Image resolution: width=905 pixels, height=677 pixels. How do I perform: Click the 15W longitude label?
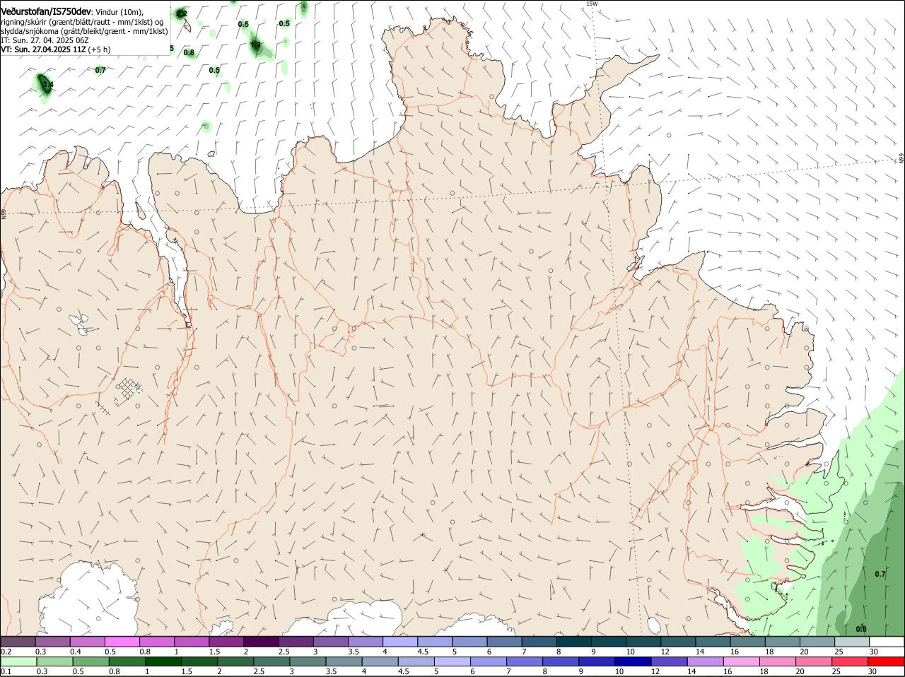pos(592,4)
